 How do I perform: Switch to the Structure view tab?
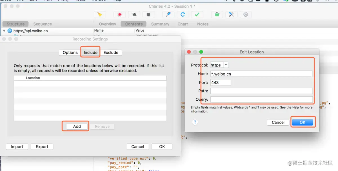click(16, 24)
